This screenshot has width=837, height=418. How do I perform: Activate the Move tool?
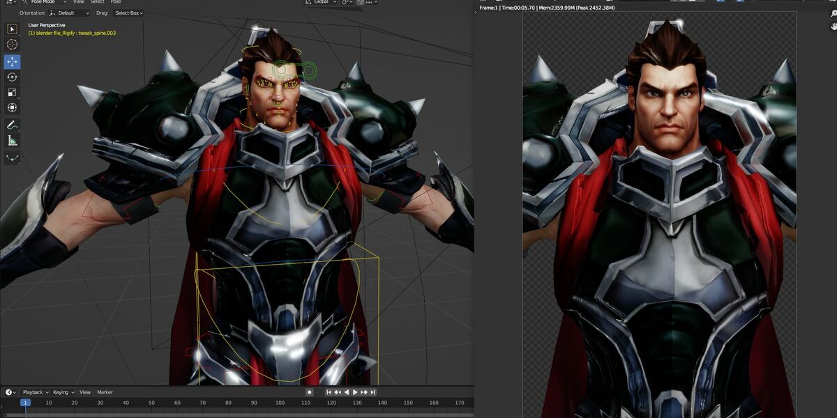[13, 61]
